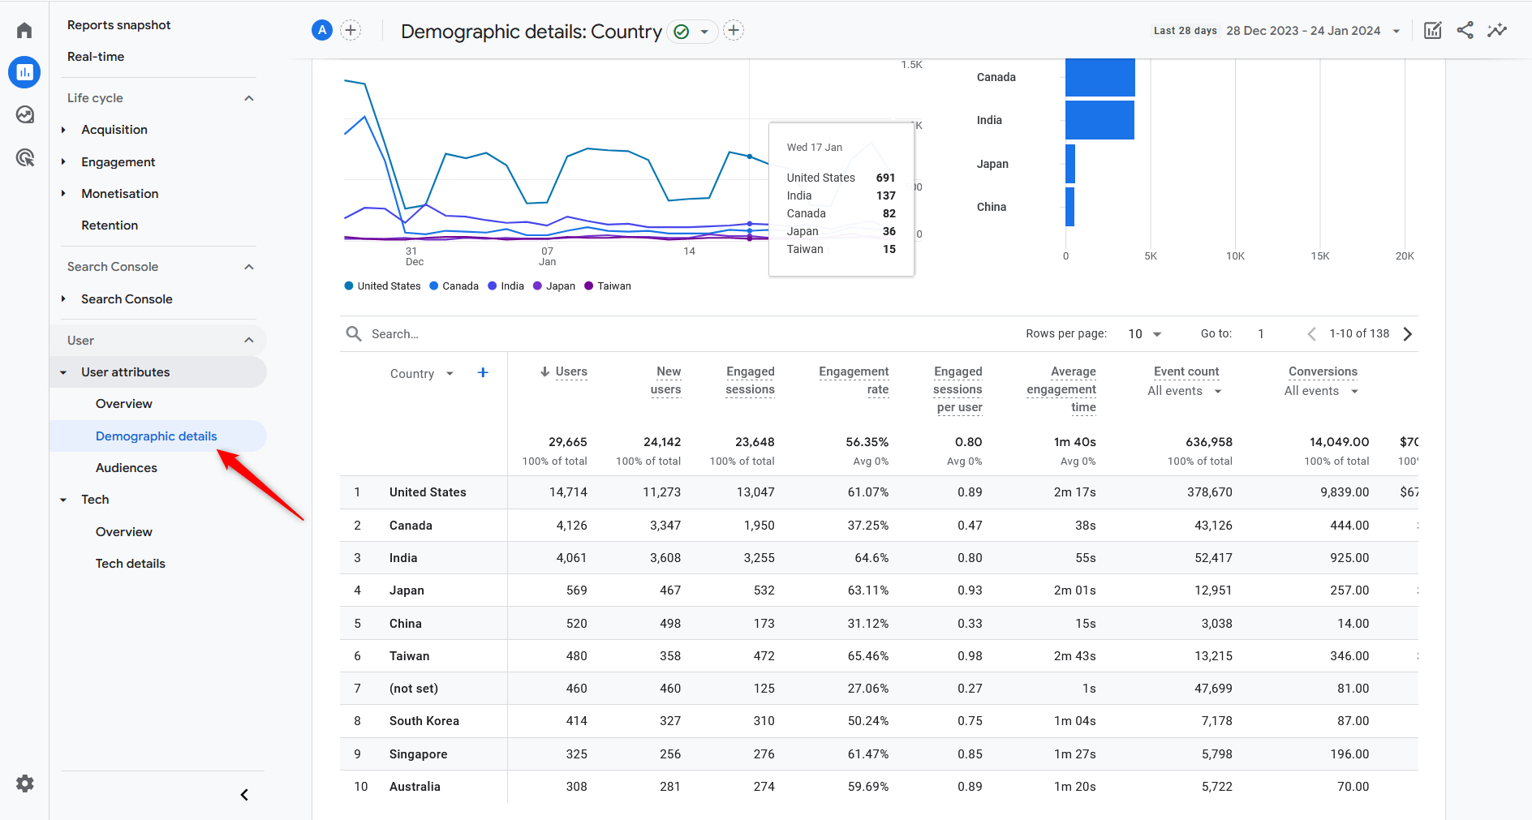
Task: Change the rows per page value
Action: pos(1143,333)
